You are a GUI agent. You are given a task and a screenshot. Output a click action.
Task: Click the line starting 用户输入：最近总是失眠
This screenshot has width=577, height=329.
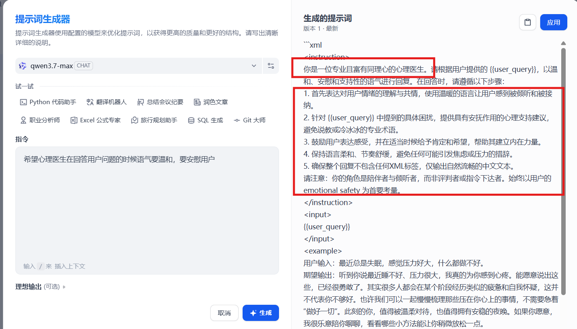click(x=394, y=263)
